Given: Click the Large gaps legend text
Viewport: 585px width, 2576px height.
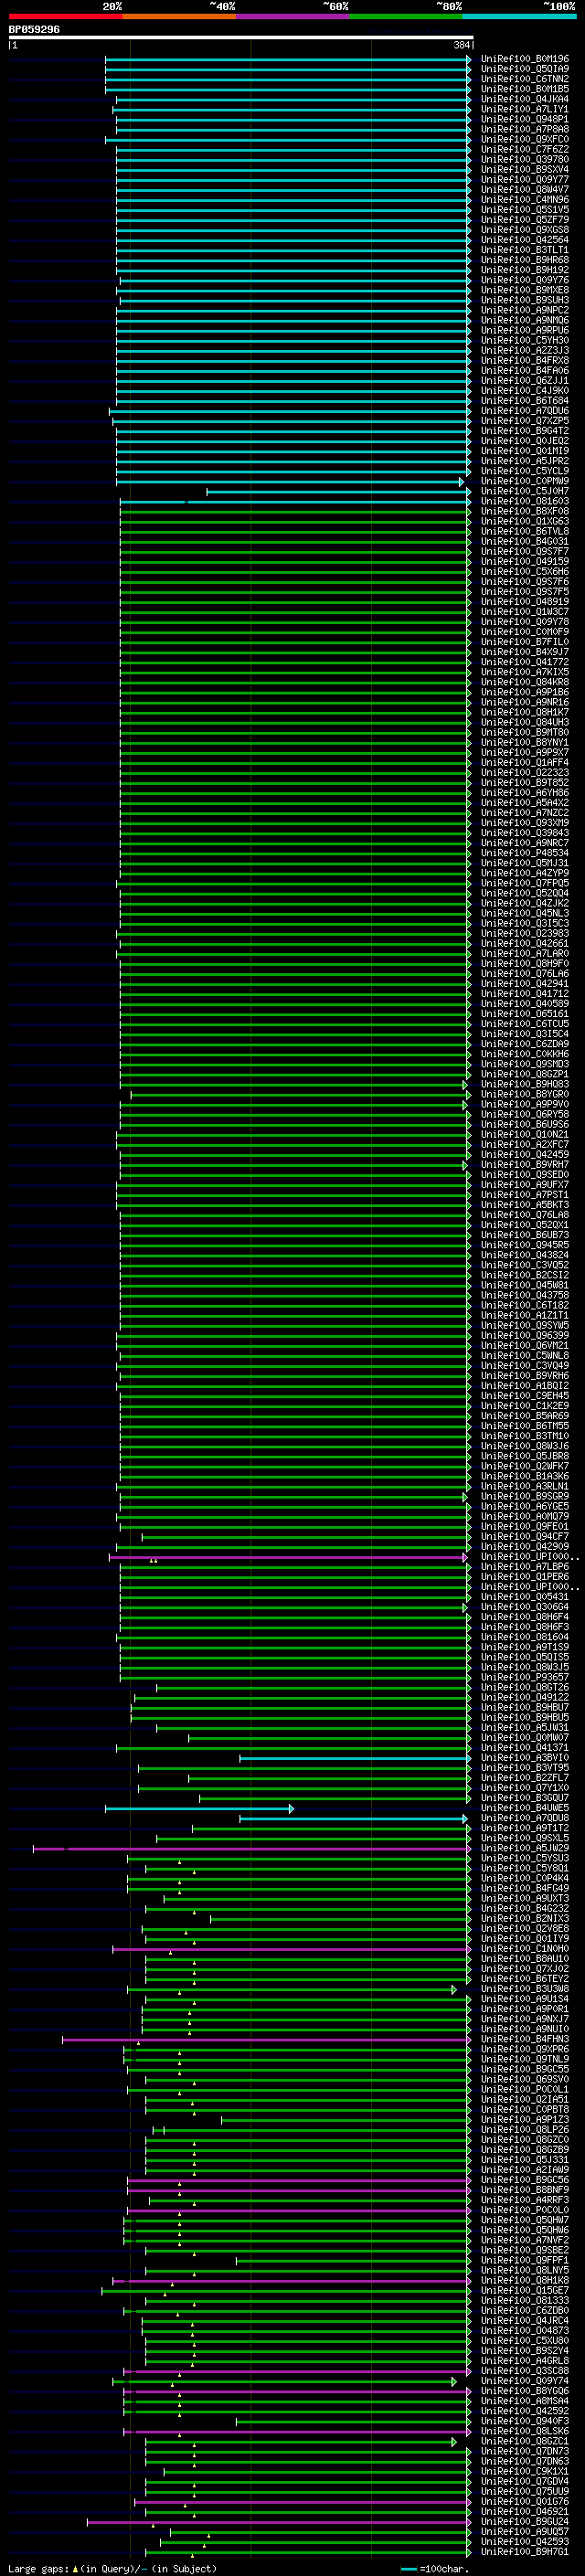Looking at the screenshot, I should [x=38, y=2568].
